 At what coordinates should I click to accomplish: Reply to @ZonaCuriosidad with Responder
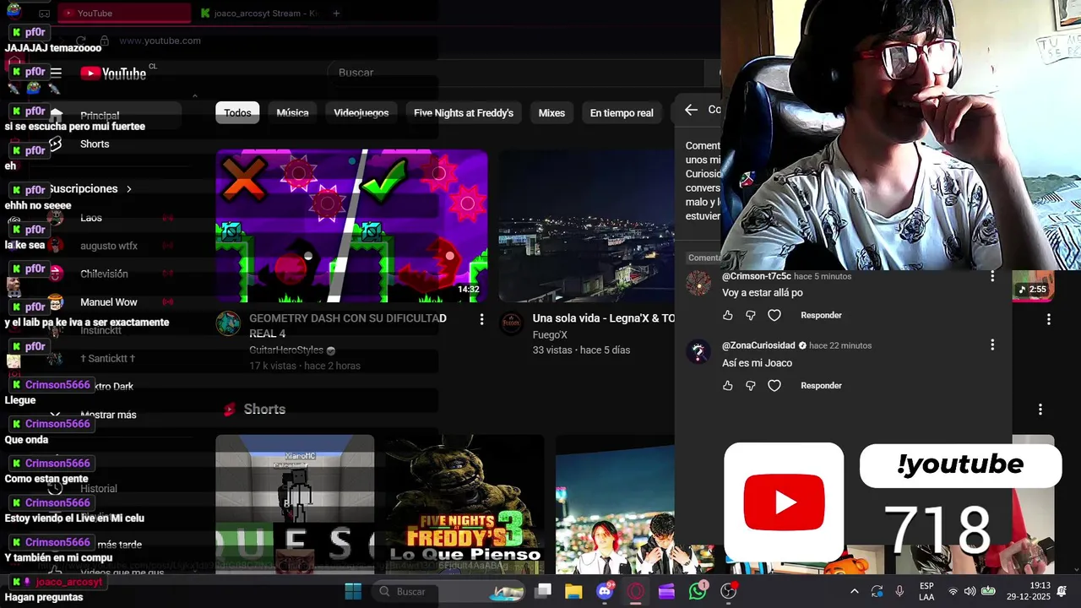[821, 385]
